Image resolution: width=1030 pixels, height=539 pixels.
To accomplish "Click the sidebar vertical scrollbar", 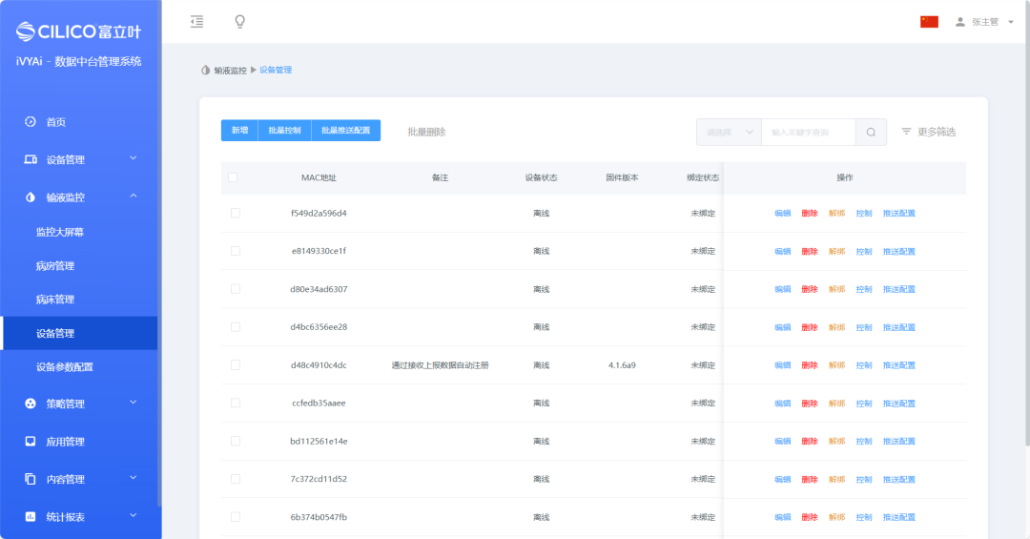I will pyautogui.click(x=159, y=286).
